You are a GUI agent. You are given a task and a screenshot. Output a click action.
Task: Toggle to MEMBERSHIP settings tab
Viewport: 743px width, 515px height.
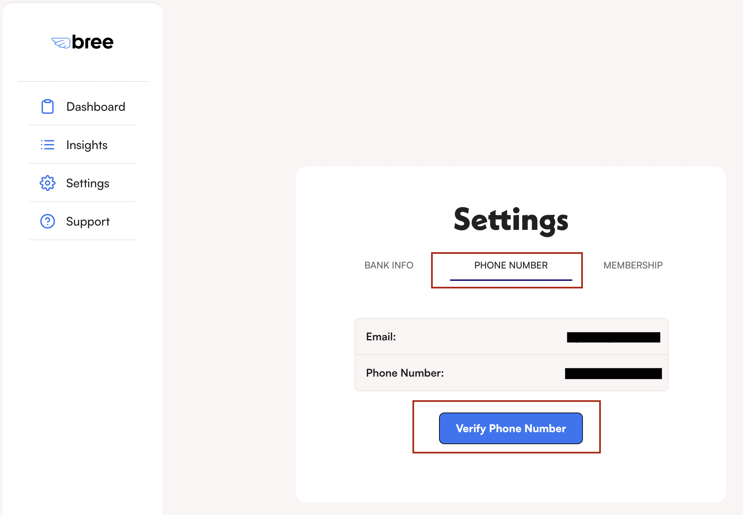632,264
